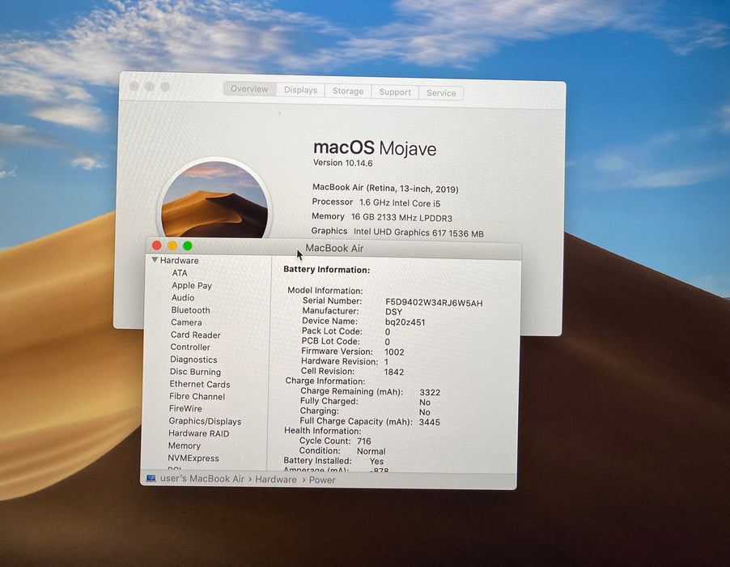
Task: Select the Overview tab
Action: [x=249, y=88]
